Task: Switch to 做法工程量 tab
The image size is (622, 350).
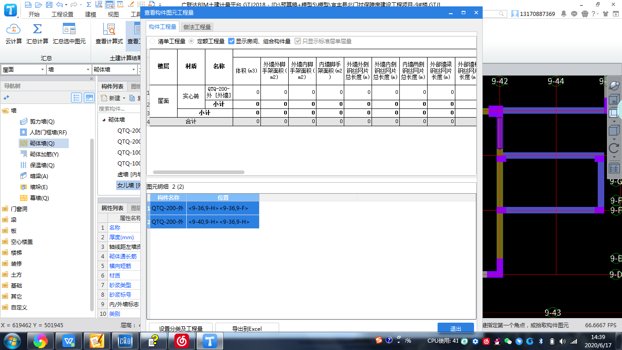Action: point(197,27)
